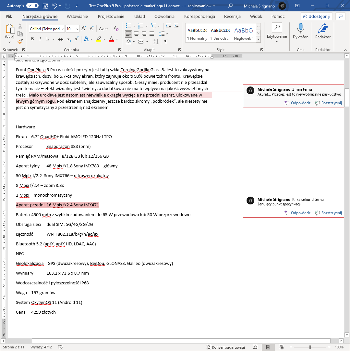Viewport: 350px width, 351px height.
Task: Undo the last action
Action: pos(55,6)
